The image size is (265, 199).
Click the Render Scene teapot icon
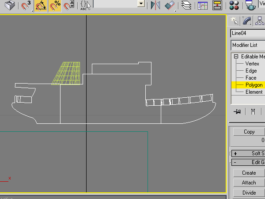pos(250,5)
